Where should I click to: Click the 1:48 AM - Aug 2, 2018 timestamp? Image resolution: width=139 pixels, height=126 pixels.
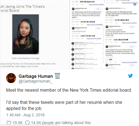pos(25,115)
